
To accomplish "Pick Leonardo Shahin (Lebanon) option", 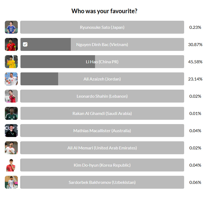I will click(102, 96).
